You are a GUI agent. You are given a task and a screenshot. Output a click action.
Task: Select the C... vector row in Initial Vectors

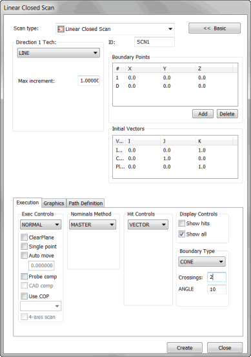pyautogui.click(x=175, y=158)
